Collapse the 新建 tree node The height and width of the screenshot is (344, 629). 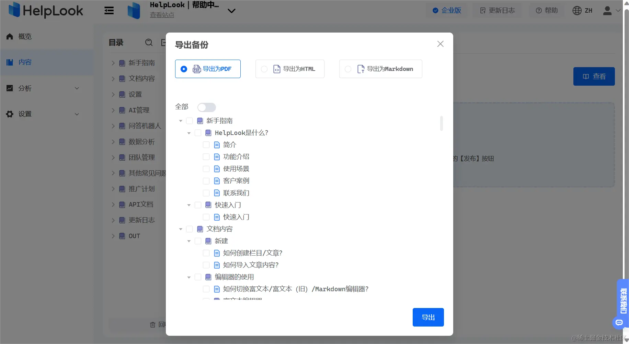pyautogui.click(x=189, y=241)
